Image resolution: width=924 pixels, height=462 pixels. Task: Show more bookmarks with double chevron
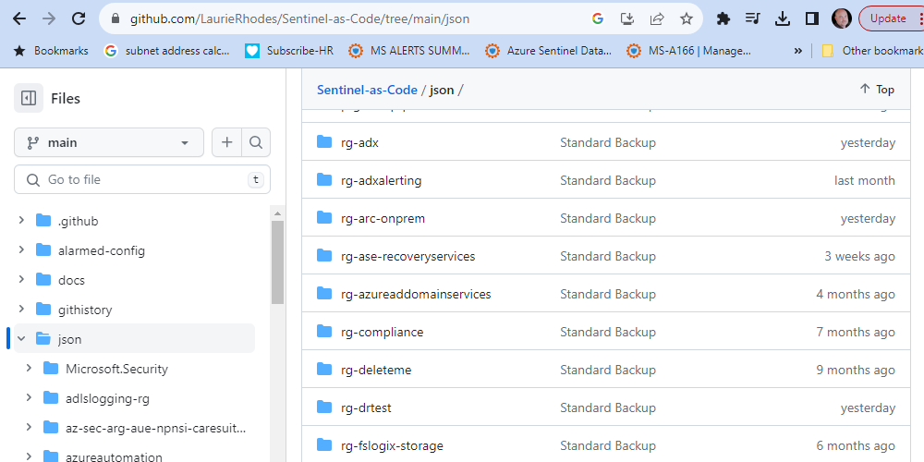point(798,51)
